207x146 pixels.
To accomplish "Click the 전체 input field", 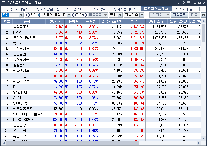I will point(10,15).
